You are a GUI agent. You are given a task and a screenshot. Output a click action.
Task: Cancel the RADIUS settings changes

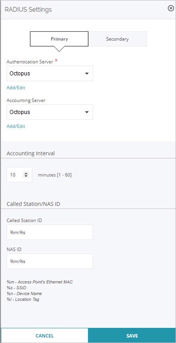pyautogui.click(x=44, y=335)
